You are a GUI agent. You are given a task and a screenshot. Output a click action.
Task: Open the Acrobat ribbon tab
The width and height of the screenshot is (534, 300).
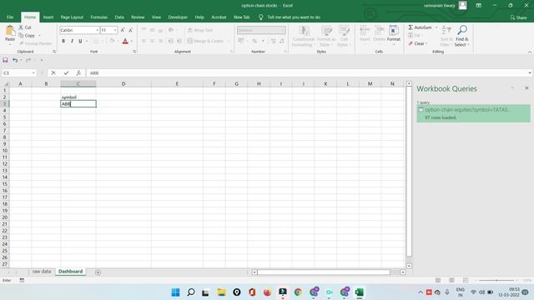tap(219, 17)
